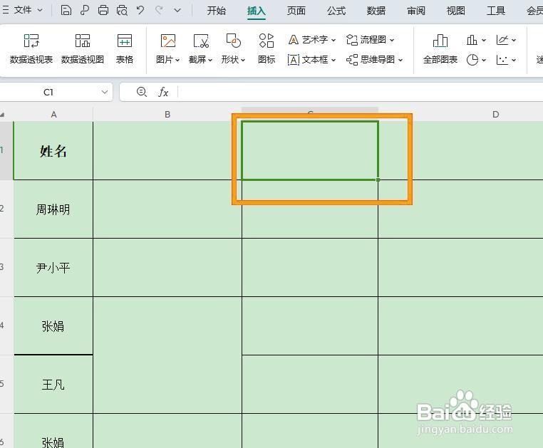Select the 插入 ribbon tab
The height and width of the screenshot is (448, 543).
tap(257, 11)
